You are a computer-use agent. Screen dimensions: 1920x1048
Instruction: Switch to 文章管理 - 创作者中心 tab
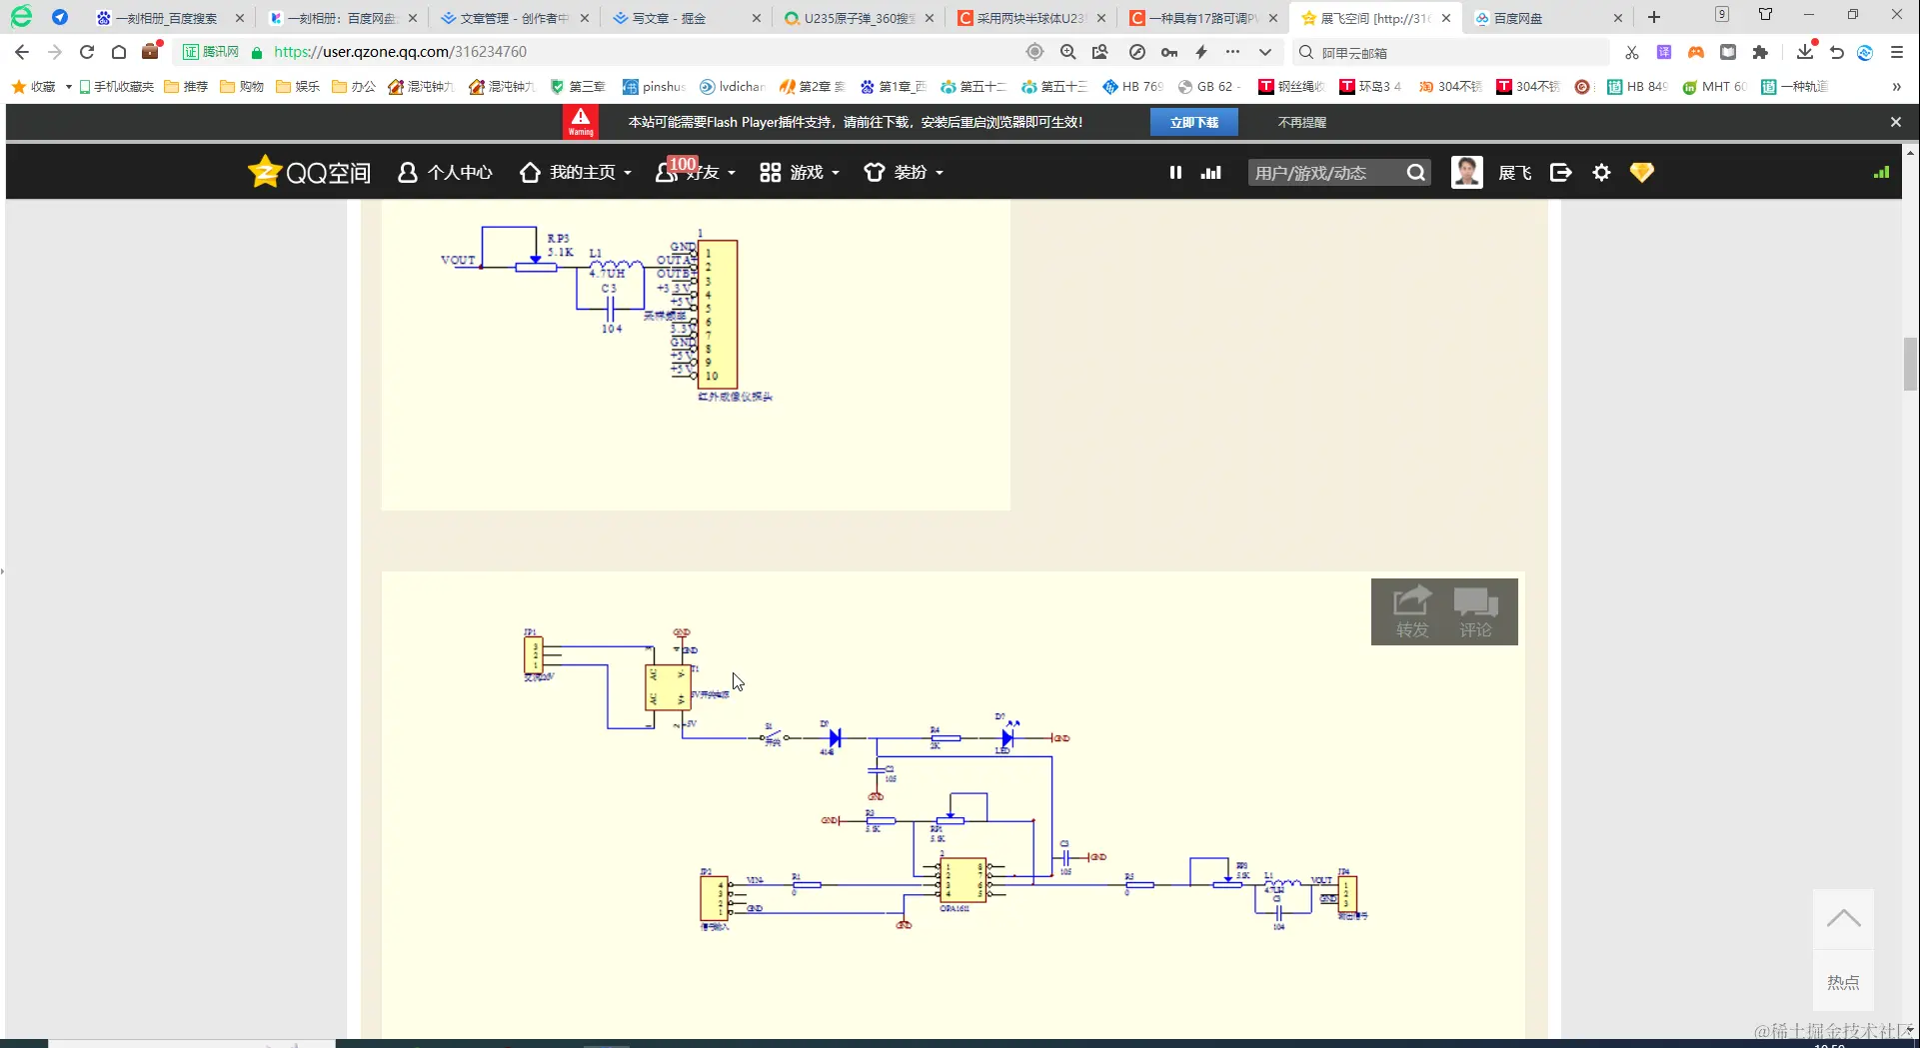pyautogui.click(x=514, y=18)
